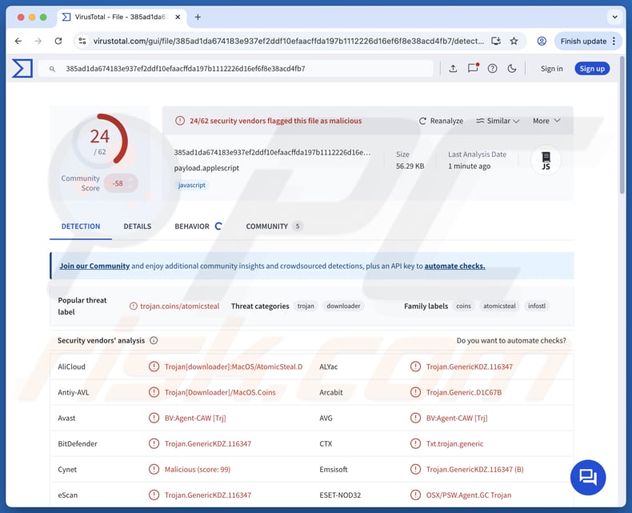Viewport: 632px width, 513px height.
Task: Bookmark this page with star icon
Action: click(514, 41)
